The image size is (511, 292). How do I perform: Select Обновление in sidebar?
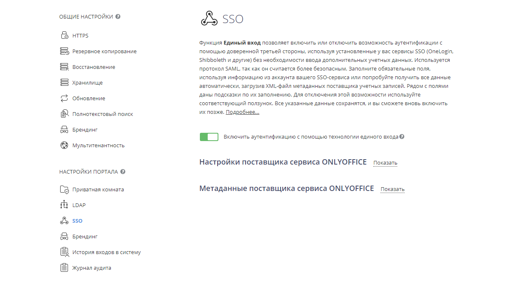tap(89, 98)
